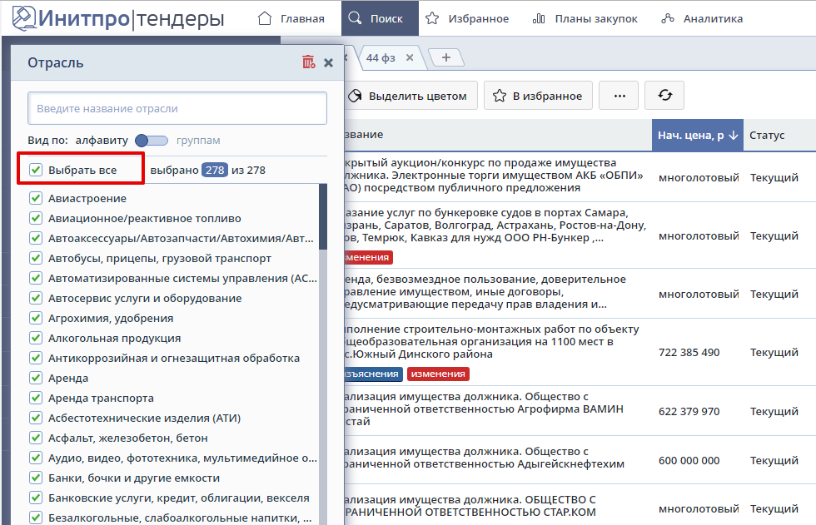Image resolution: width=816 pixels, height=525 pixels.
Task: Uncheck Аренда транспорта checkbox
Action: click(x=36, y=398)
